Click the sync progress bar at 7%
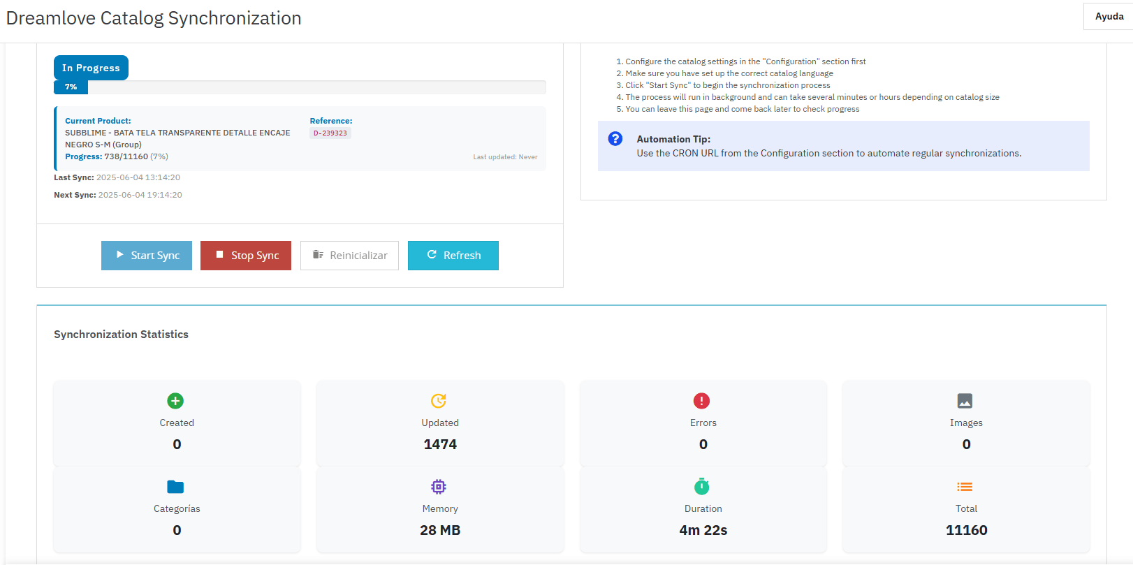Viewport: 1133px width, 565px height. 300,87
